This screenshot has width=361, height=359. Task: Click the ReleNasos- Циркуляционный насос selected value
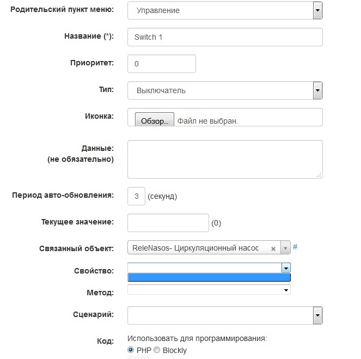click(x=199, y=248)
